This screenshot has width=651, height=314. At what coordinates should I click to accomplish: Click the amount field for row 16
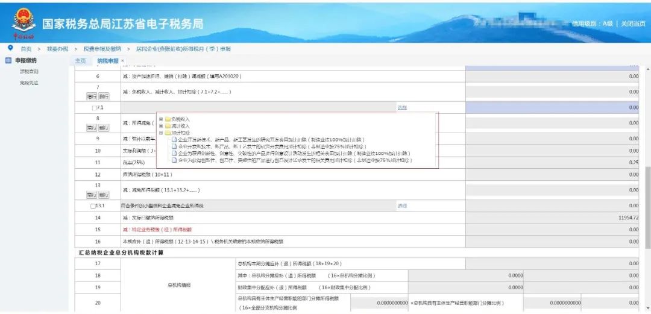553,242
